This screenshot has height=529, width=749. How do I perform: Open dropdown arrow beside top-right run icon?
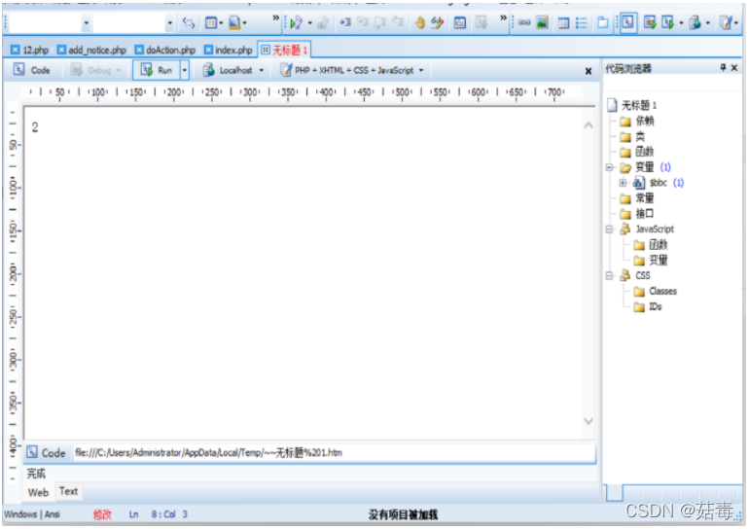[x=681, y=23]
